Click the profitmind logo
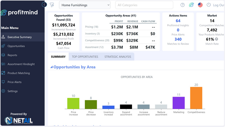 [19, 12]
